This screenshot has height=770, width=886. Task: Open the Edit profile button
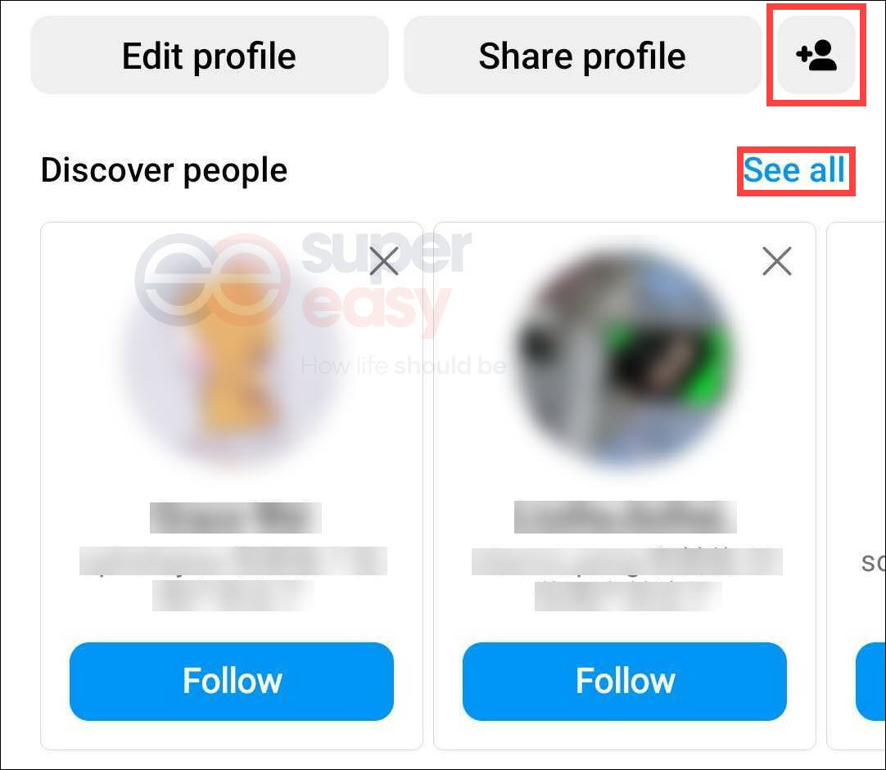coord(209,55)
